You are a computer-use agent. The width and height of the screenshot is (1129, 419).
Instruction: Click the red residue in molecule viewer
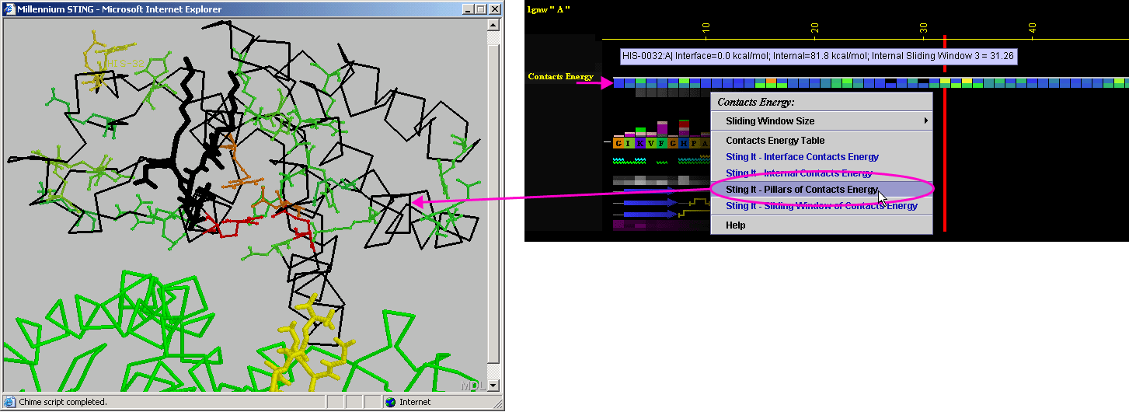[x=233, y=226]
